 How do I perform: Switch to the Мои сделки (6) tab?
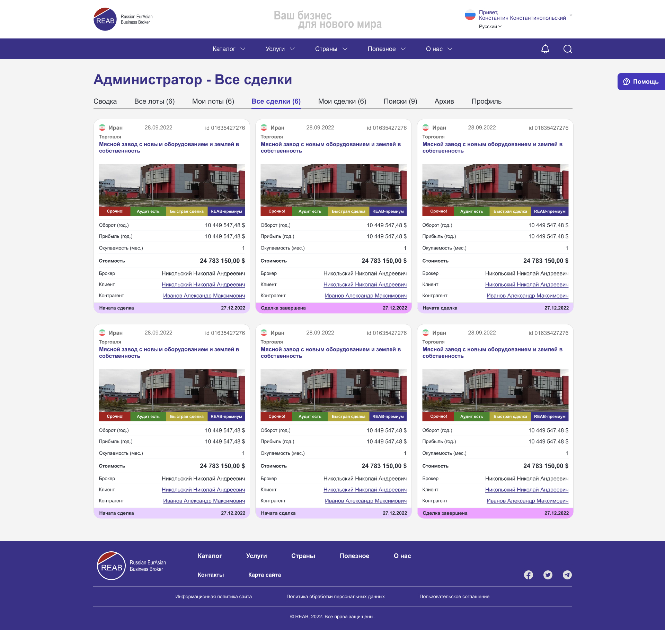pyautogui.click(x=342, y=101)
